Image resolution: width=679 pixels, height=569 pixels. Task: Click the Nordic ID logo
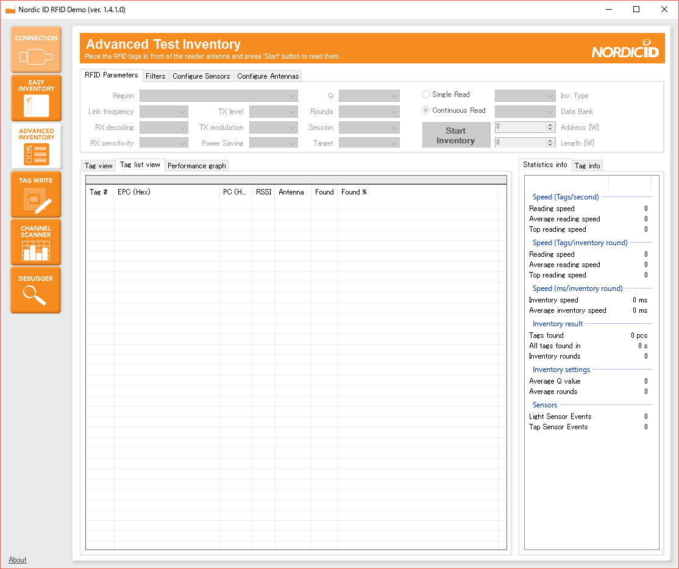click(625, 52)
